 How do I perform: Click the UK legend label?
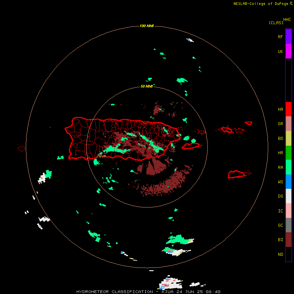coord(280,51)
